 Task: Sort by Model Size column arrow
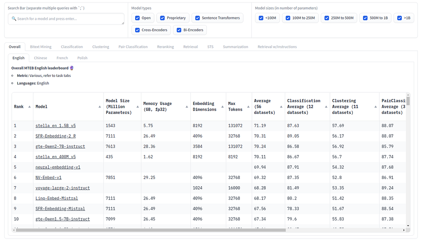pos(138,107)
